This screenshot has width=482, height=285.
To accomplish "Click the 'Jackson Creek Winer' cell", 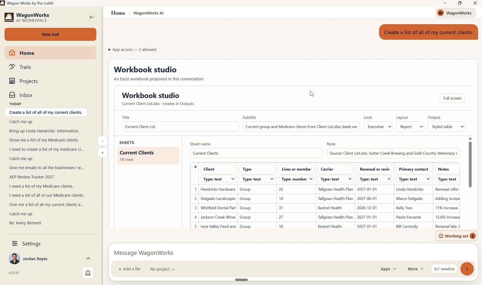I will (x=218, y=217).
